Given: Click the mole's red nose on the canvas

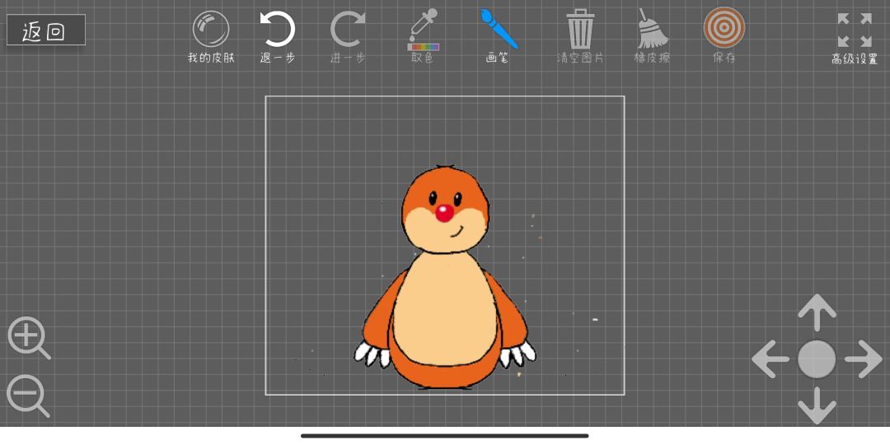Looking at the screenshot, I should coord(444,213).
